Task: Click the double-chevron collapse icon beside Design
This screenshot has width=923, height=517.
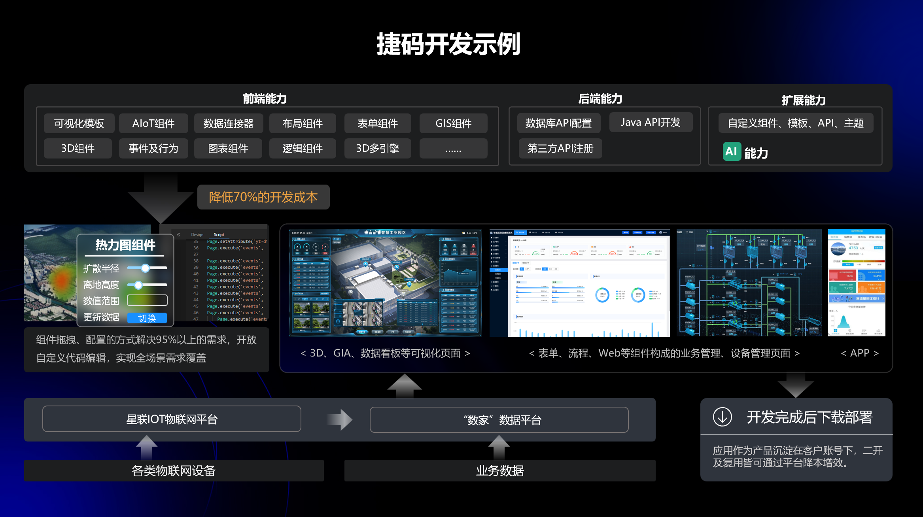Action: pyautogui.click(x=179, y=234)
